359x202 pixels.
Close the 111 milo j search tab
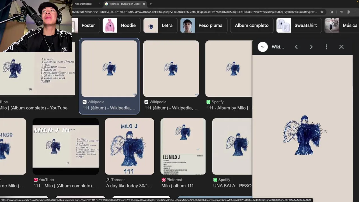pos(144,4)
